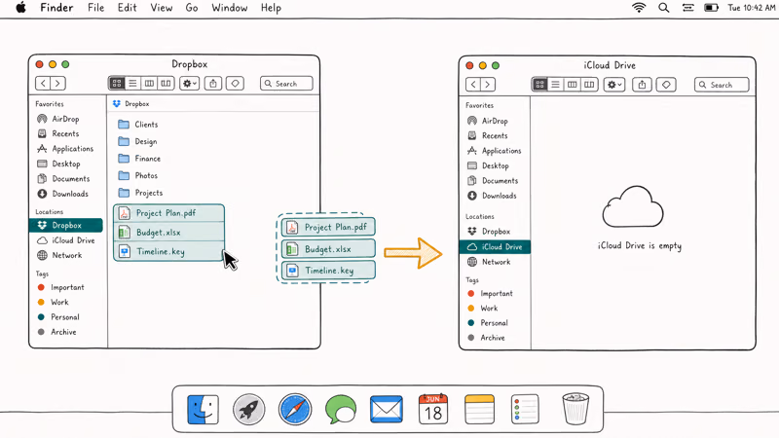779x438 pixels.
Task: Select Recents in Dropbox window sidebar
Action: point(58,133)
